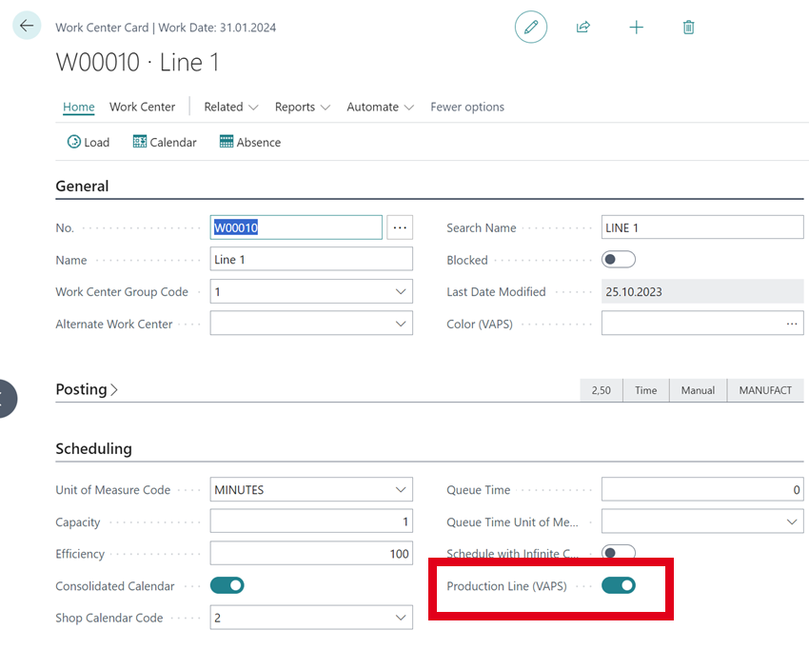Enable the Blocked toggle
Viewport: 809px width, 669px height.
[617, 259]
